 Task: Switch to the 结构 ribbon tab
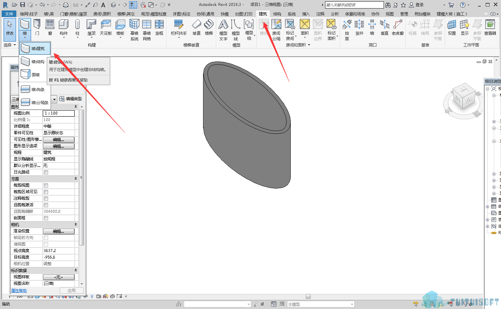coord(277,14)
